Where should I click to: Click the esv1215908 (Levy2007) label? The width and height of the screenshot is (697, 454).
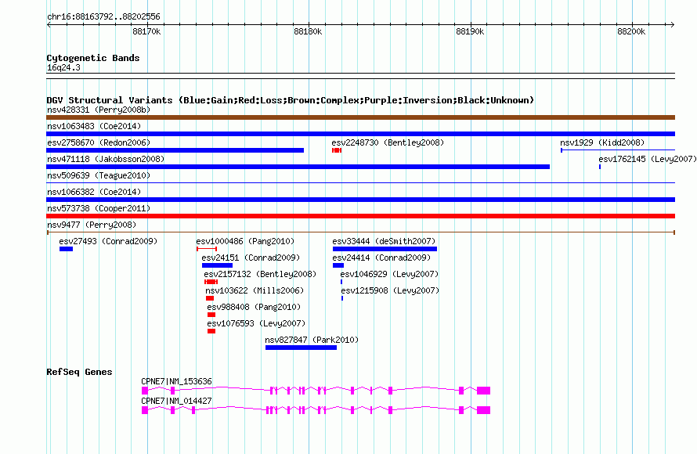coord(390,290)
